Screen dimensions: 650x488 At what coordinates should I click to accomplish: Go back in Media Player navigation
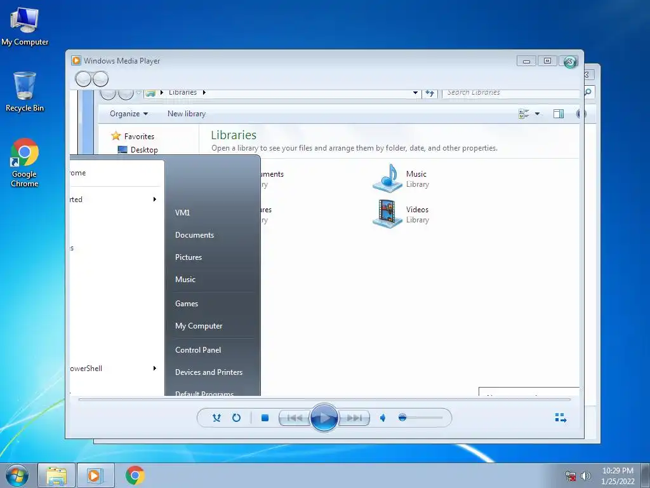[83, 79]
